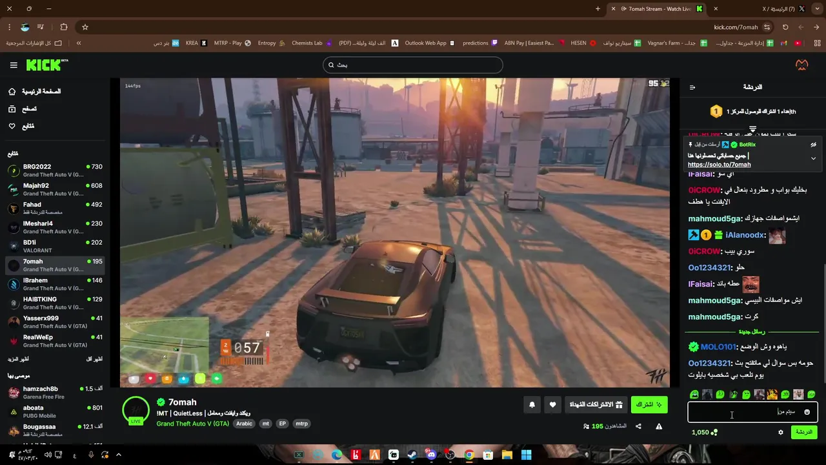
Task: Open Majah92 channel in the sidebar
Action: click(55, 189)
